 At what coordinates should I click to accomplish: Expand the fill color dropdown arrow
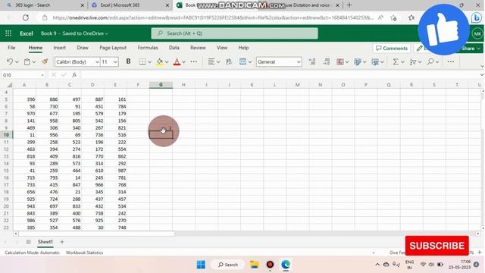(x=167, y=62)
